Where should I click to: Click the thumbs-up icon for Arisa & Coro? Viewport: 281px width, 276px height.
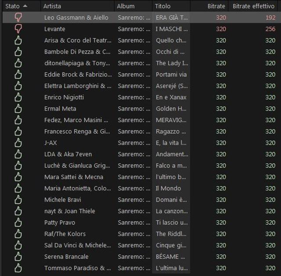[18, 40]
